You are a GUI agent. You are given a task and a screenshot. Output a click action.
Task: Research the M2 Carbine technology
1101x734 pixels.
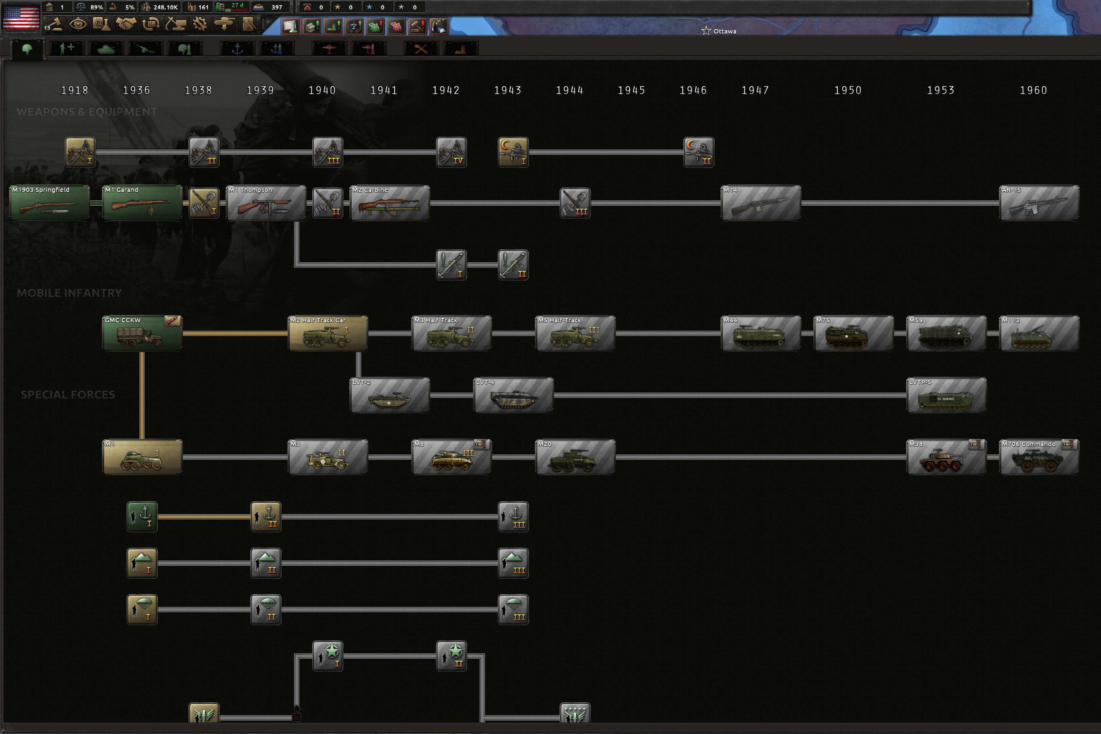pos(389,203)
